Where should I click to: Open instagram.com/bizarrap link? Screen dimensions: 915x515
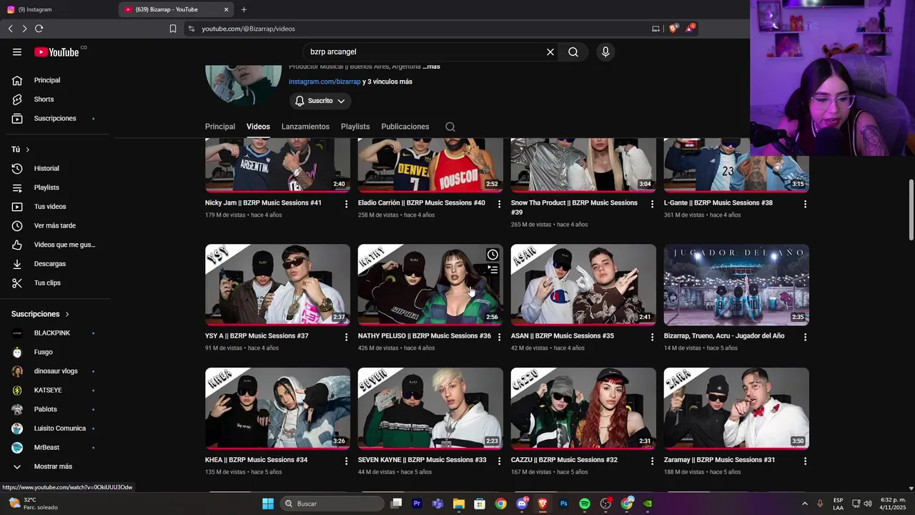pos(325,82)
